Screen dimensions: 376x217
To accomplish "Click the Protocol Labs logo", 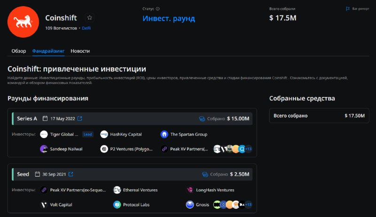I will [117, 204].
